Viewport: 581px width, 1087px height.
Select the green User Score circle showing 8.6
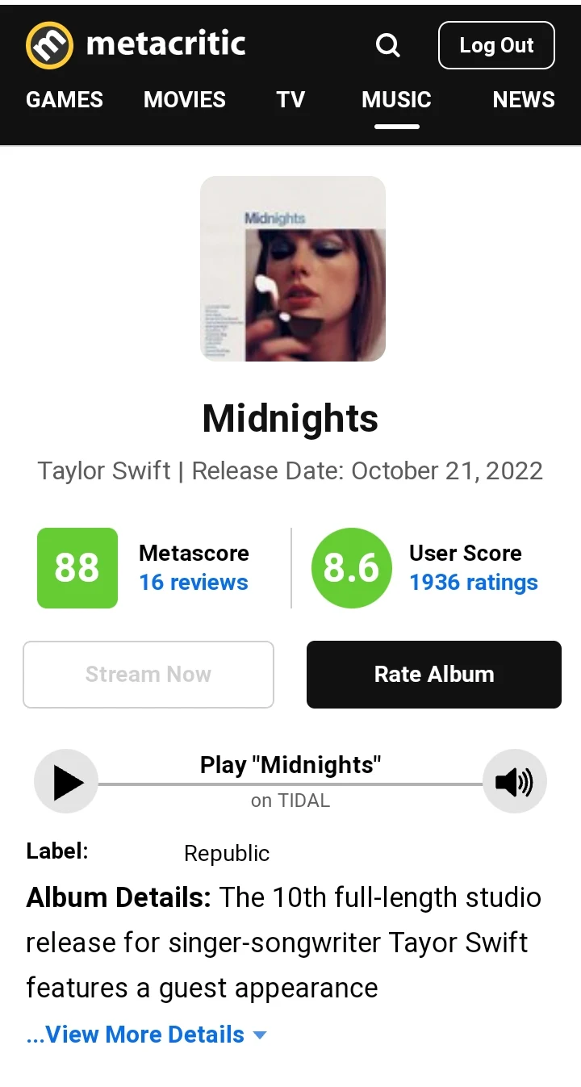click(352, 568)
